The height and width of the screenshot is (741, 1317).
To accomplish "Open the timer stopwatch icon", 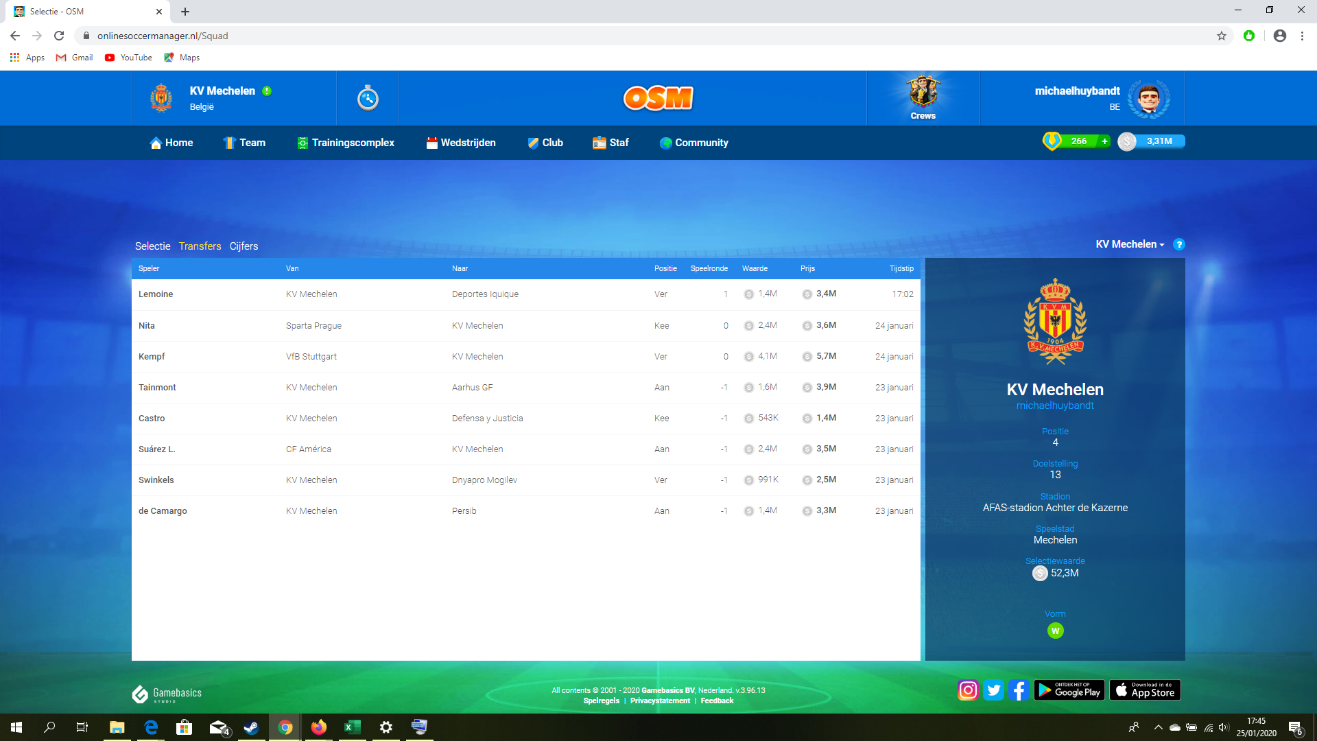I will click(368, 98).
